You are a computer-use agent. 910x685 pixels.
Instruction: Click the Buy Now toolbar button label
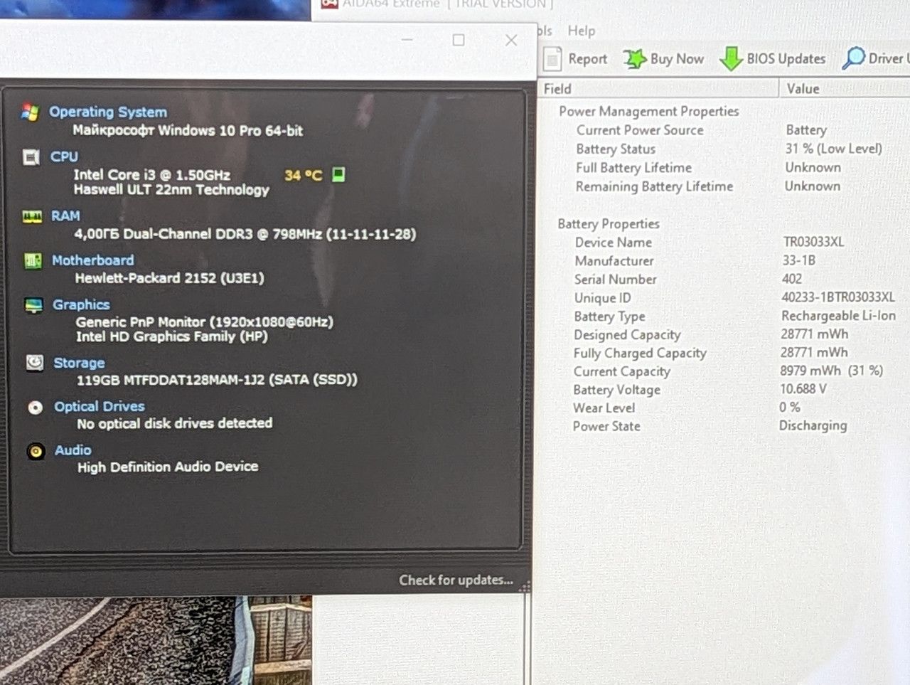677,59
